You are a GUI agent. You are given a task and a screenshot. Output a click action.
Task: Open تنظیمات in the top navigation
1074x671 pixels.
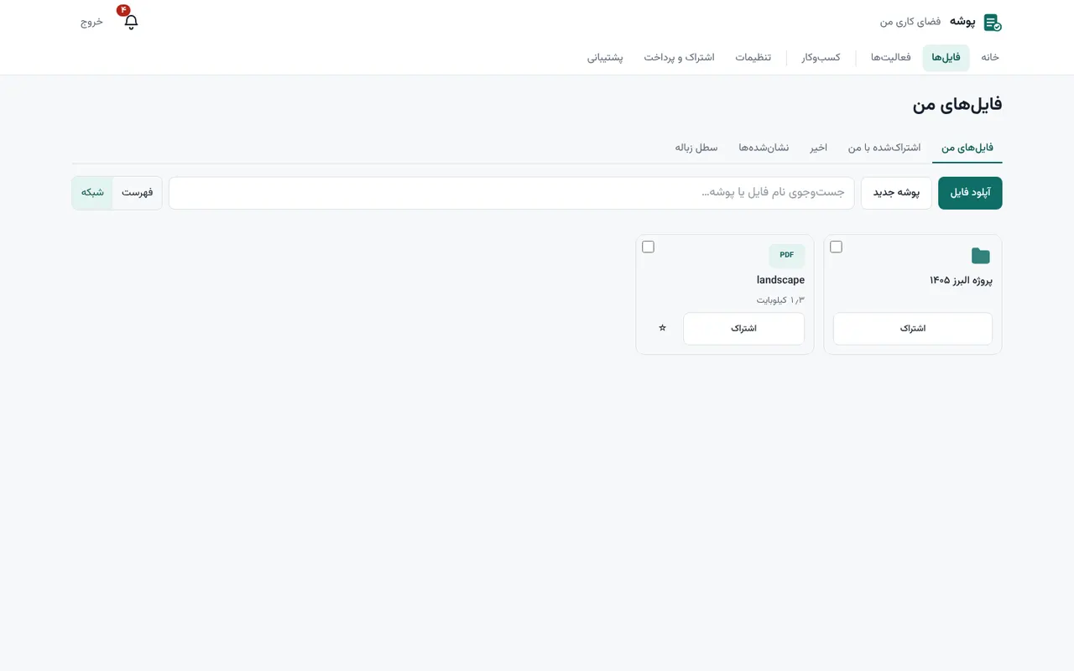coord(753,58)
